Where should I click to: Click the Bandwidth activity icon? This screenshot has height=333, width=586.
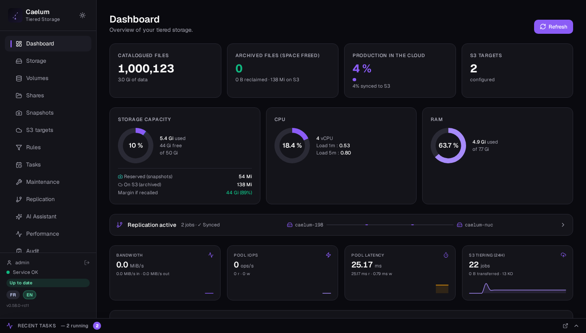click(211, 255)
